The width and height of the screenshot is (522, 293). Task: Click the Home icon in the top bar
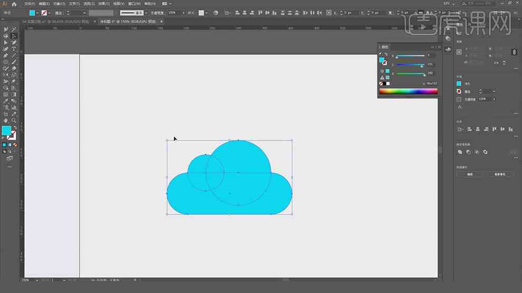tap(14, 4)
